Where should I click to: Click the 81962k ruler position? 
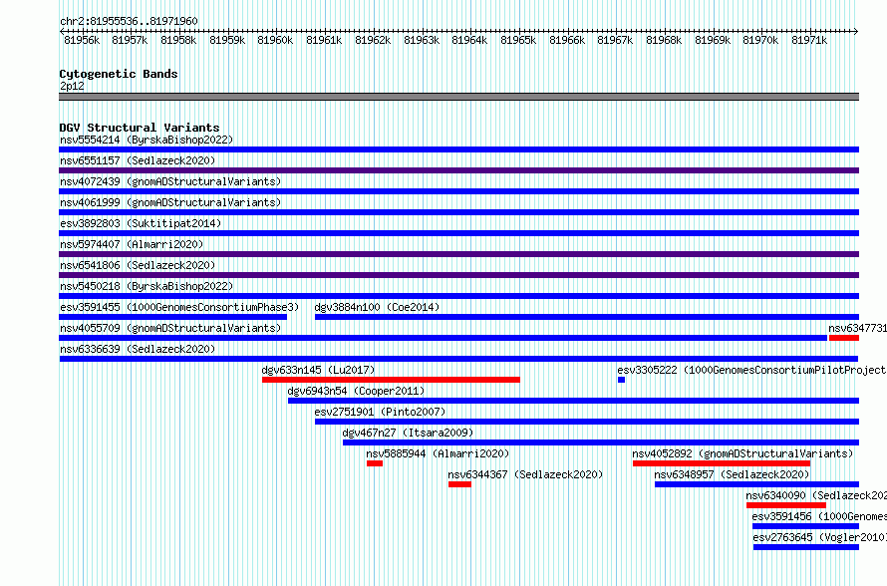click(x=373, y=40)
